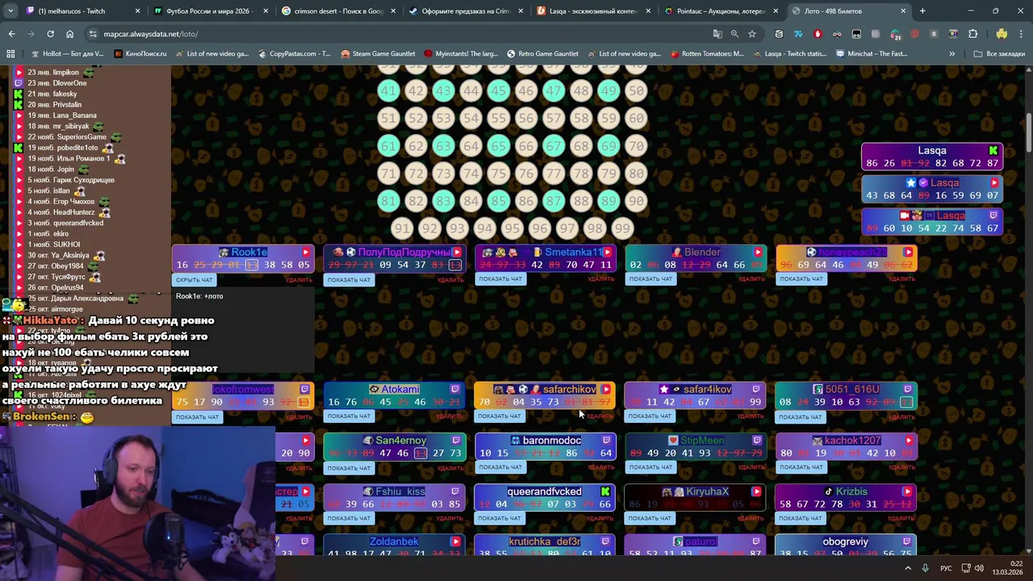Click Kick icon on queerandfvcked ticket
Viewport: 1033px width, 581px height.
coord(605,491)
